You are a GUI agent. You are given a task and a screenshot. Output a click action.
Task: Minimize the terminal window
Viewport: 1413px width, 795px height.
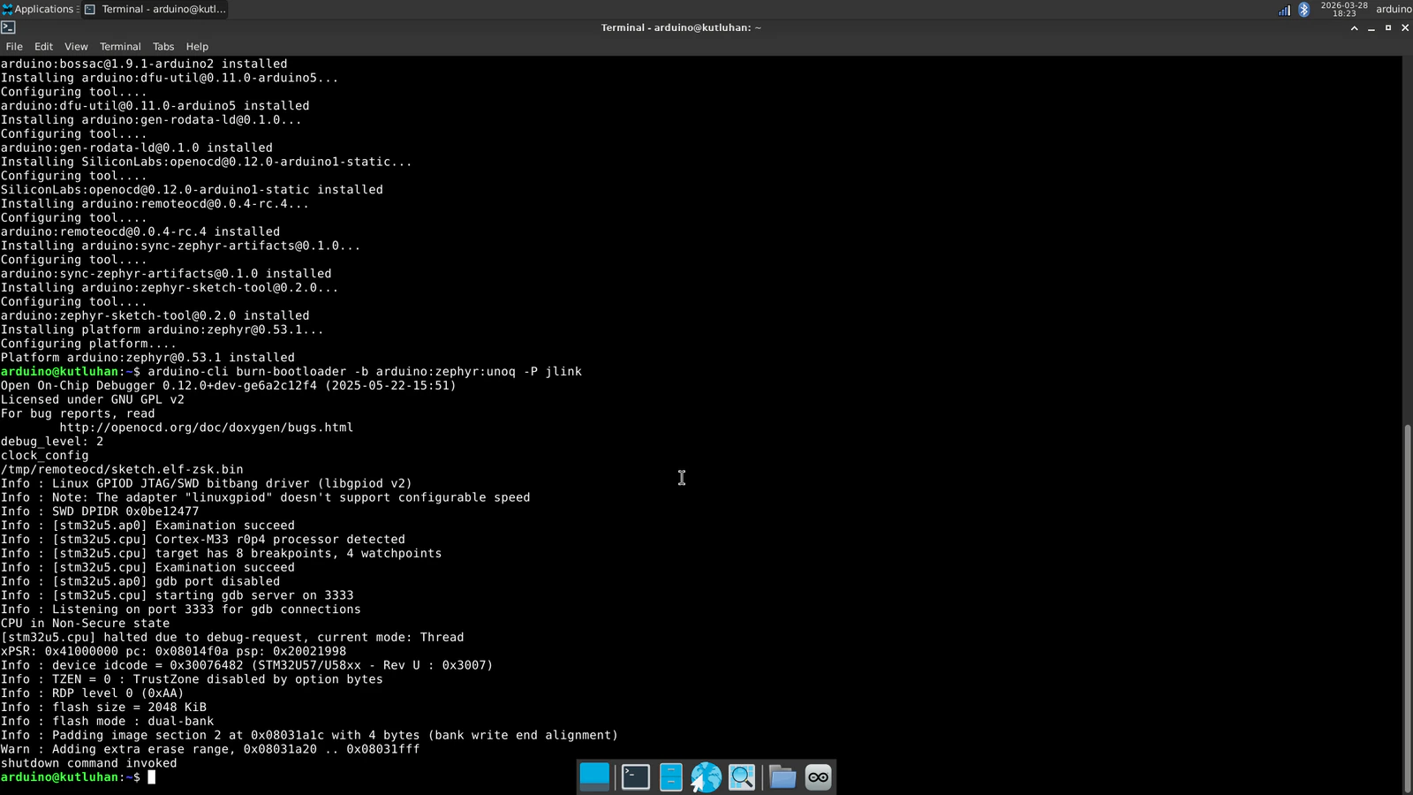1371,28
